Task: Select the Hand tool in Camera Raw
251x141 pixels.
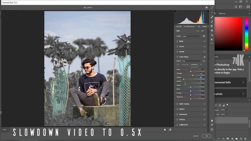Action: pyautogui.click(x=212, y=121)
